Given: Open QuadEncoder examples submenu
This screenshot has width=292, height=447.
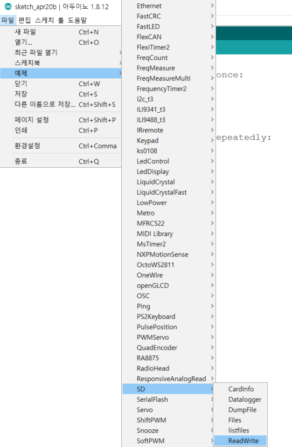Looking at the screenshot, I should 169,347.
